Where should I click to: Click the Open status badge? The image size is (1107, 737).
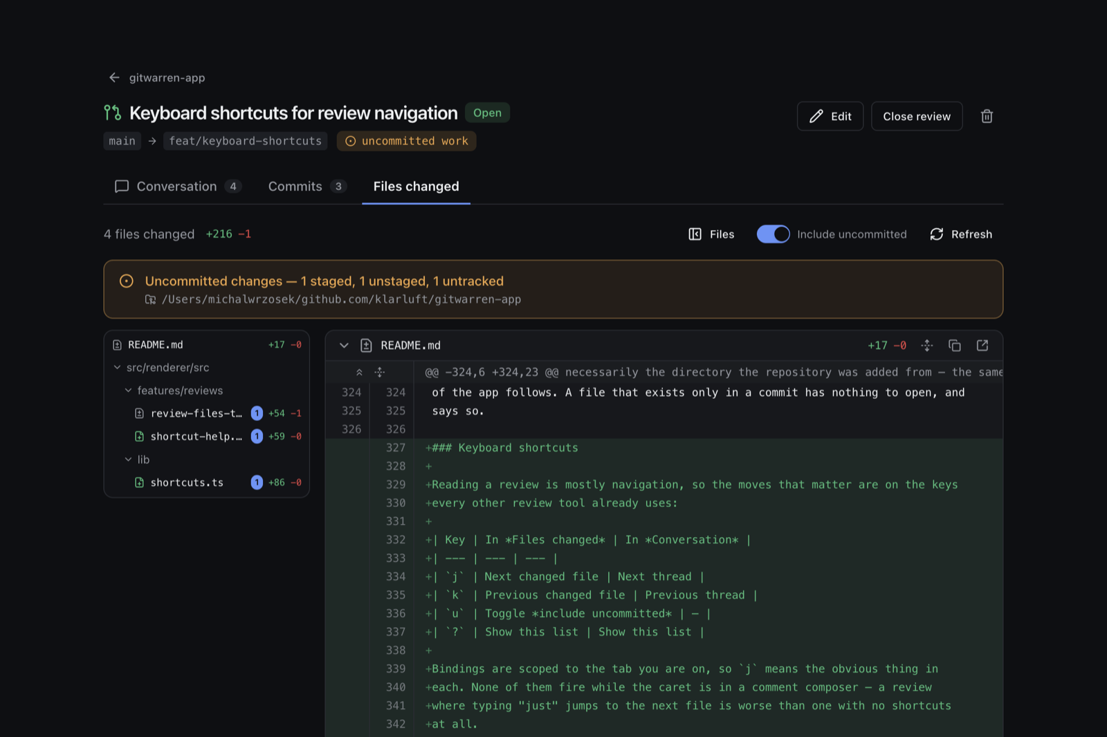click(x=487, y=113)
